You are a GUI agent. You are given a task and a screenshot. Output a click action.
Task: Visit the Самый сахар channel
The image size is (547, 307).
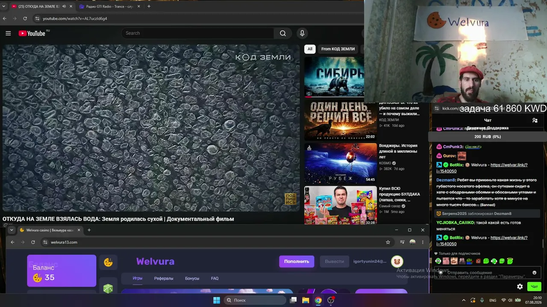(x=390, y=206)
